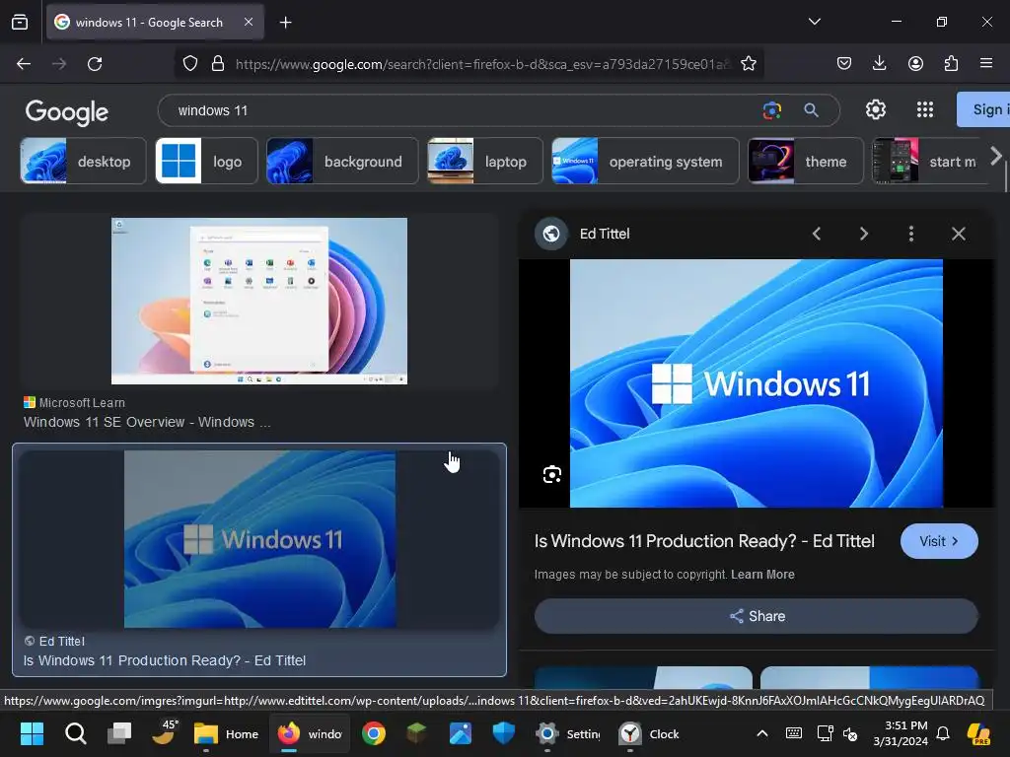The height and width of the screenshot is (757, 1010).
Task: Open Firefox View button
Action: coord(20,22)
